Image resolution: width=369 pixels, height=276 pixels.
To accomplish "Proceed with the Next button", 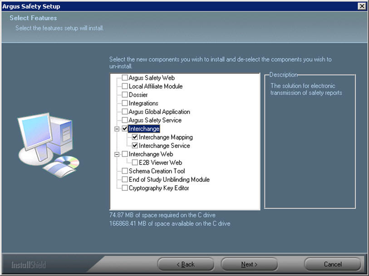I will pos(249,264).
